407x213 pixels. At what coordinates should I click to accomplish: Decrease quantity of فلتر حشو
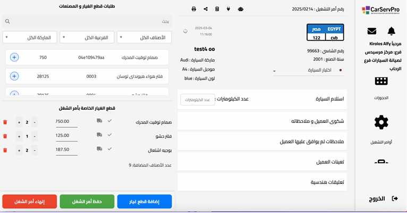pos(35,136)
